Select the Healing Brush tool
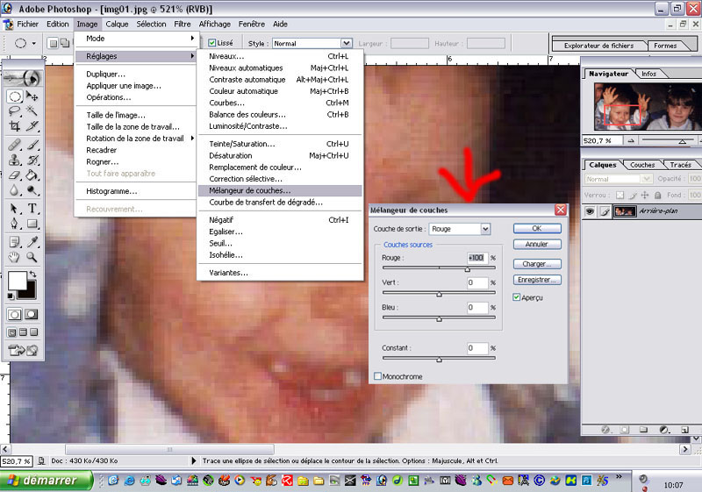The width and height of the screenshot is (702, 492). pyautogui.click(x=15, y=145)
